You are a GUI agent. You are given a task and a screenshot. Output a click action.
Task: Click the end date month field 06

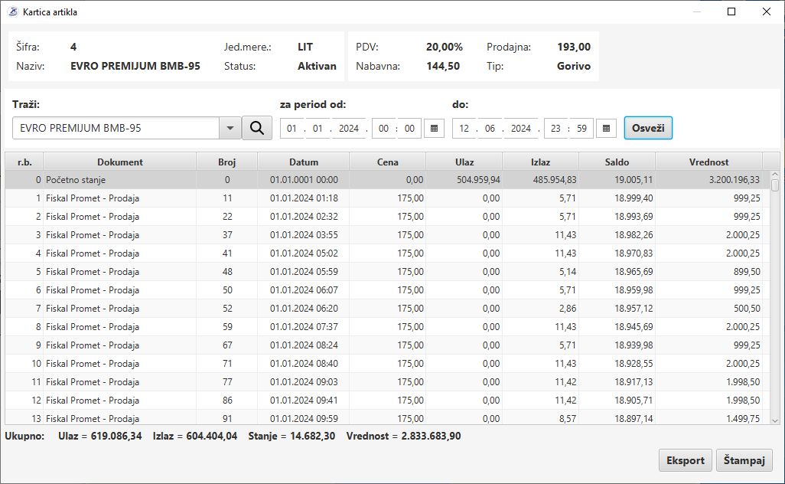(x=489, y=129)
